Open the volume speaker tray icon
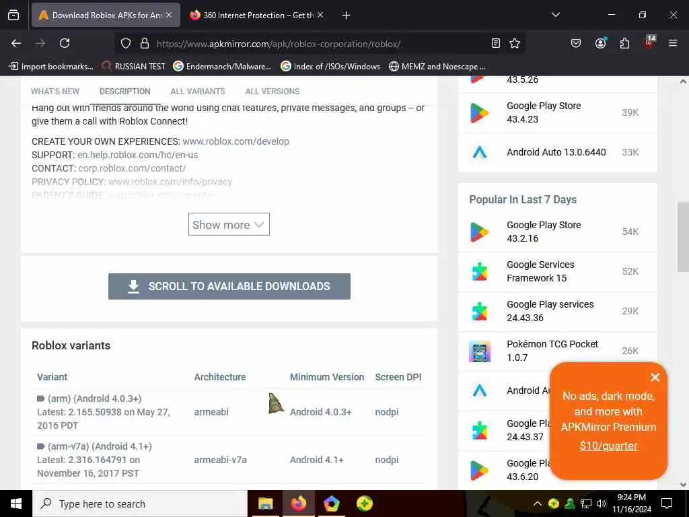This screenshot has width=689, height=517. click(601, 504)
